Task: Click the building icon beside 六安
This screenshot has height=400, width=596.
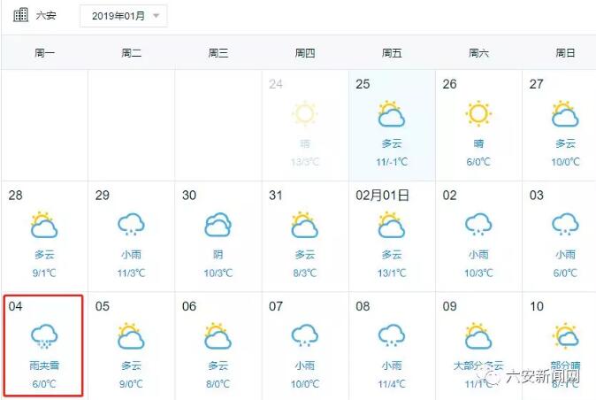Action: (20, 15)
